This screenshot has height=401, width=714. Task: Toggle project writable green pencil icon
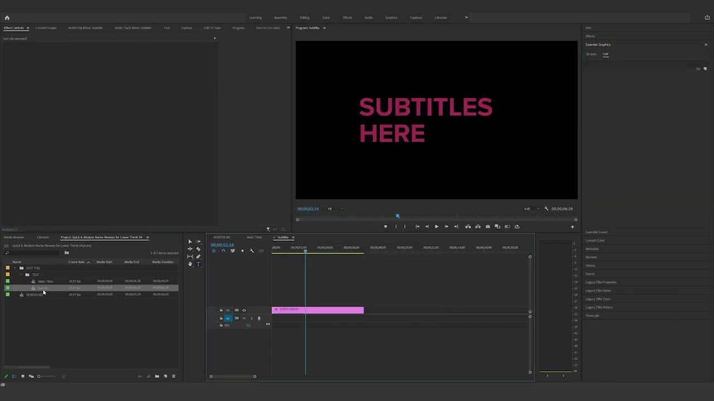6,376
